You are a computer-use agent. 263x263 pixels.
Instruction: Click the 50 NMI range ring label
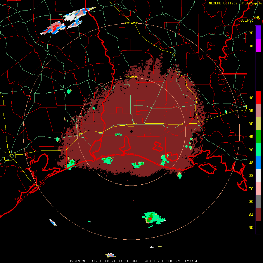(x=131, y=77)
